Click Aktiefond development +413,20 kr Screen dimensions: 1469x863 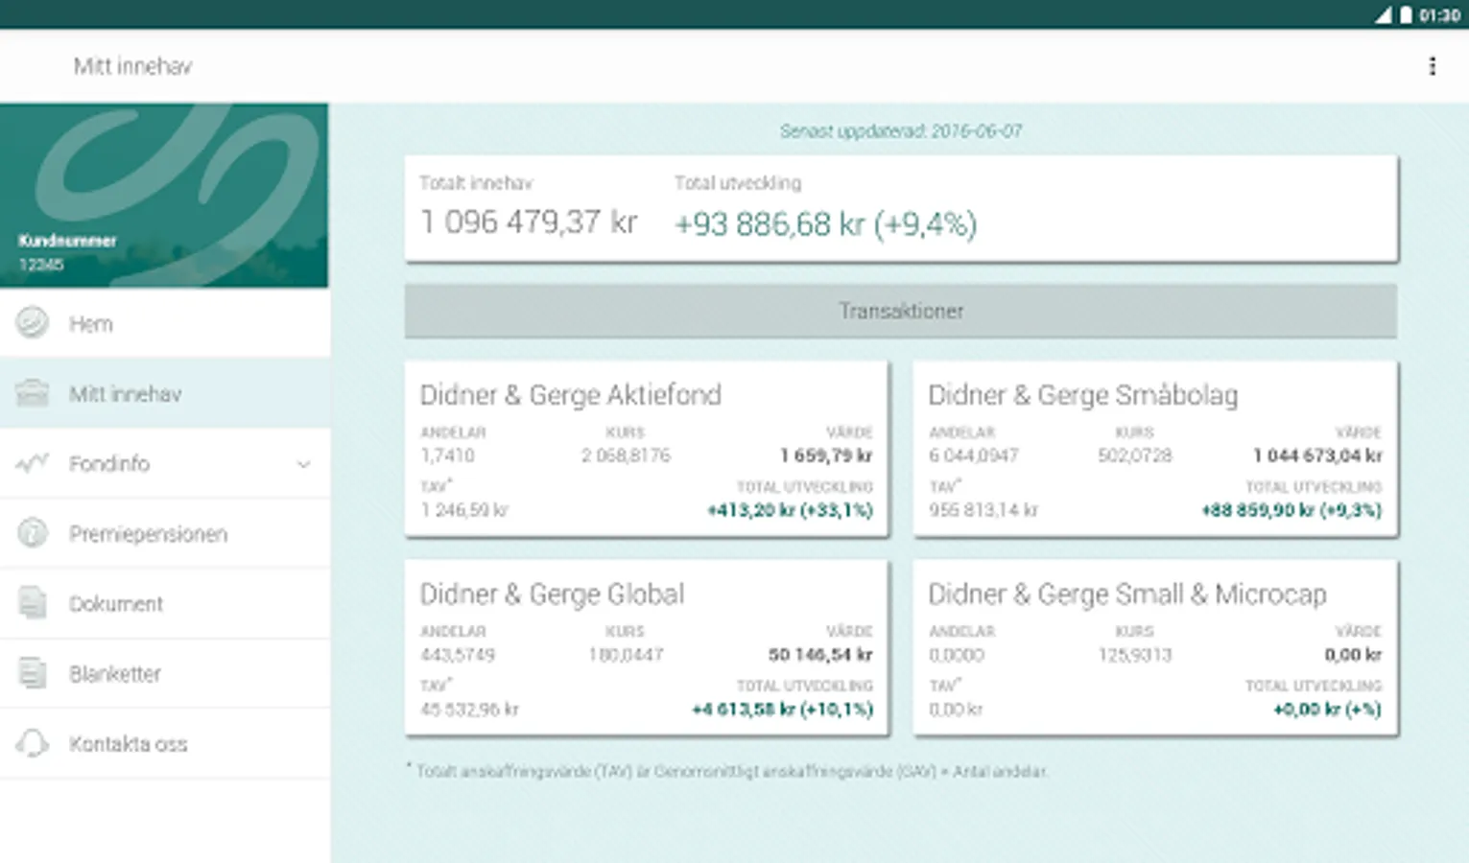pos(790,510)
